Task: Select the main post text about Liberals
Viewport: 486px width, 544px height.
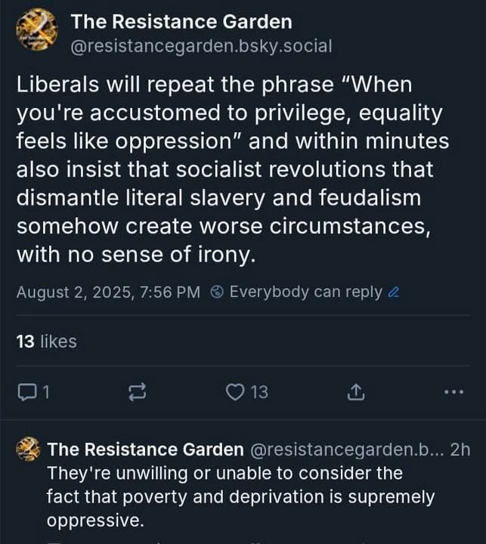Action: click(242, 170)
